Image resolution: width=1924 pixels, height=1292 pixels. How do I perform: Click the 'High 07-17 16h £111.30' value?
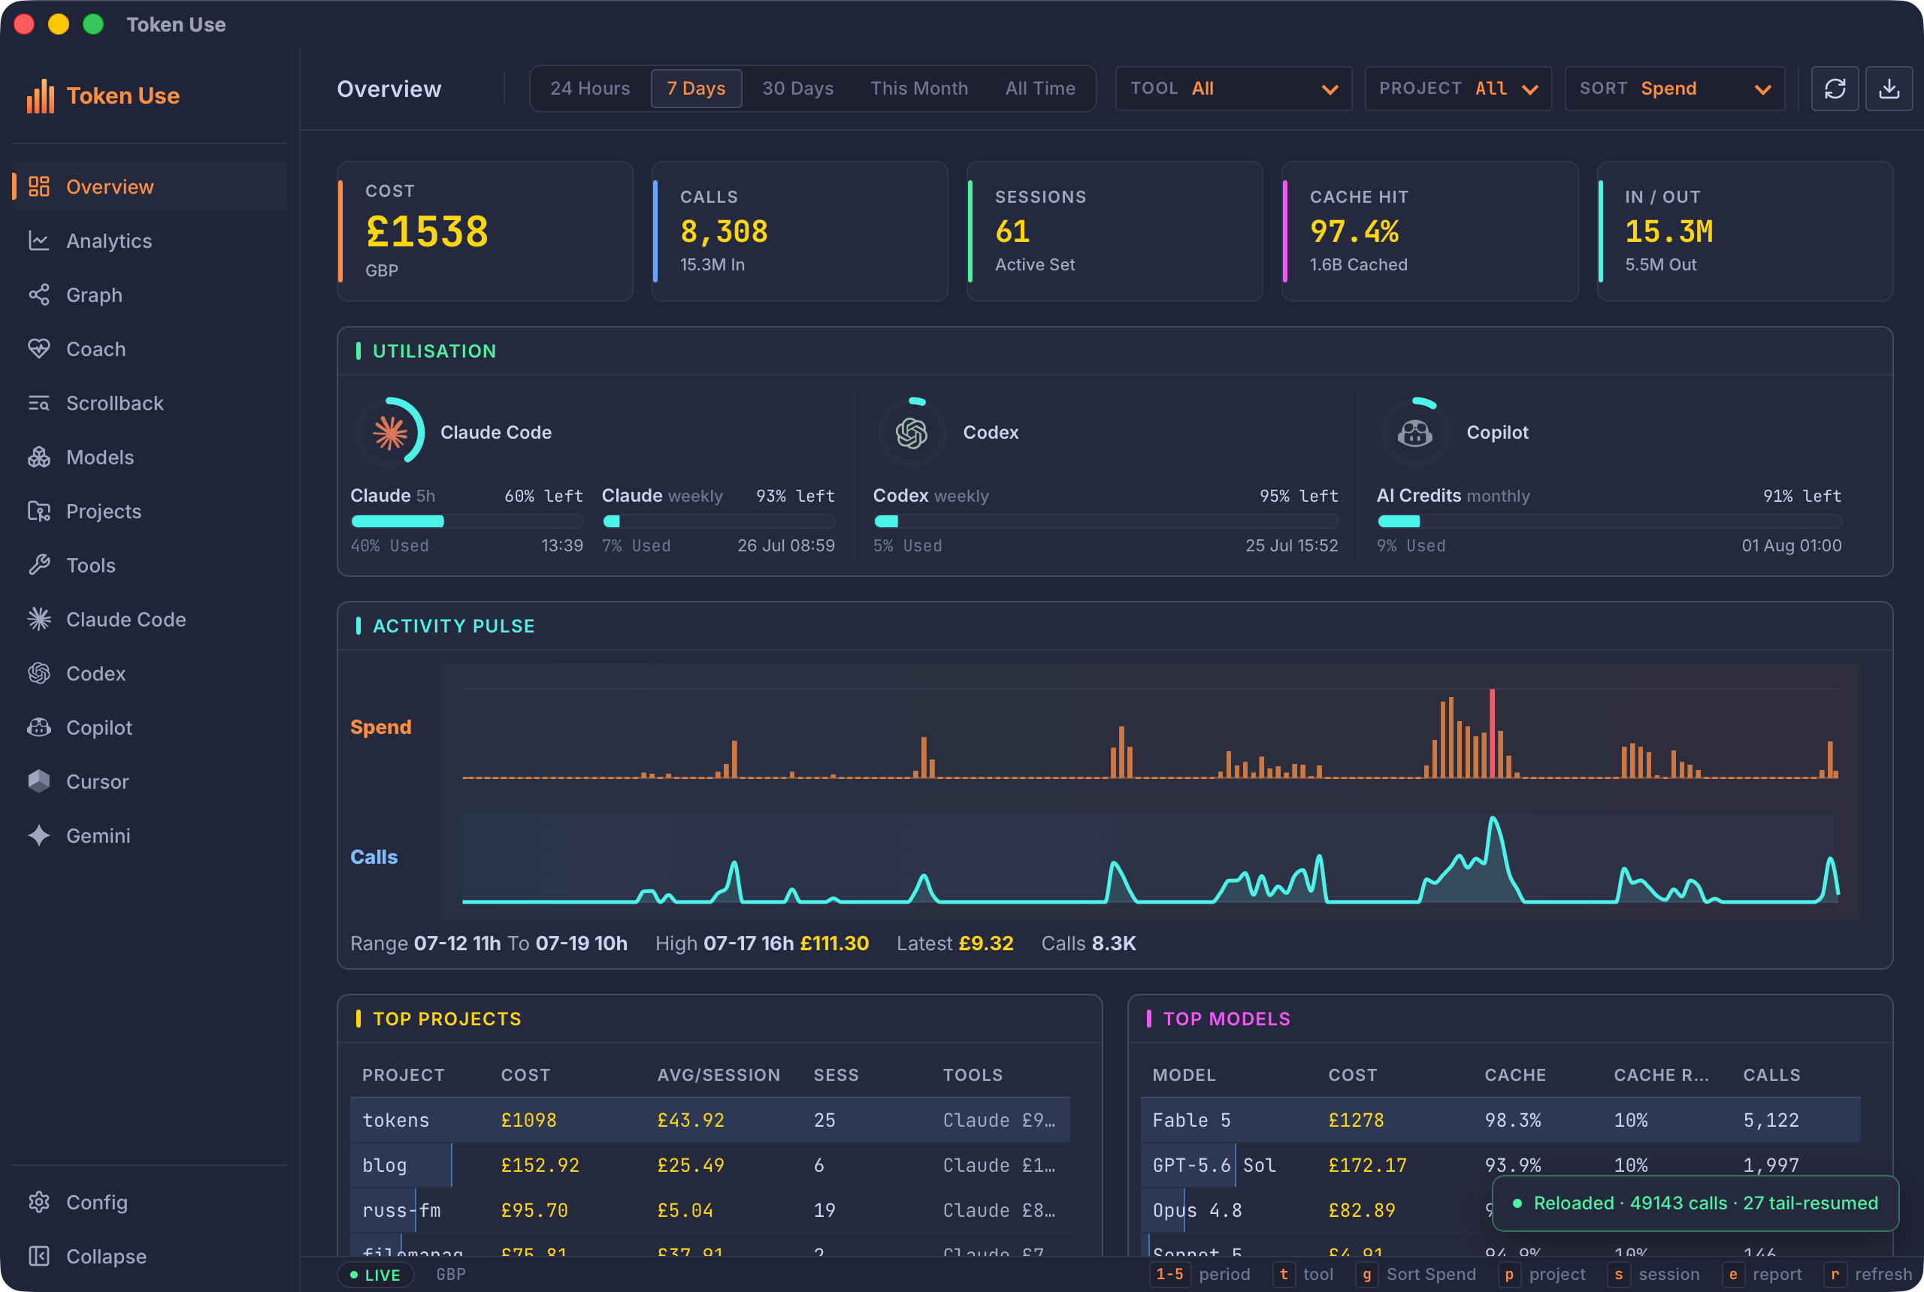click(x=761, y=943)
